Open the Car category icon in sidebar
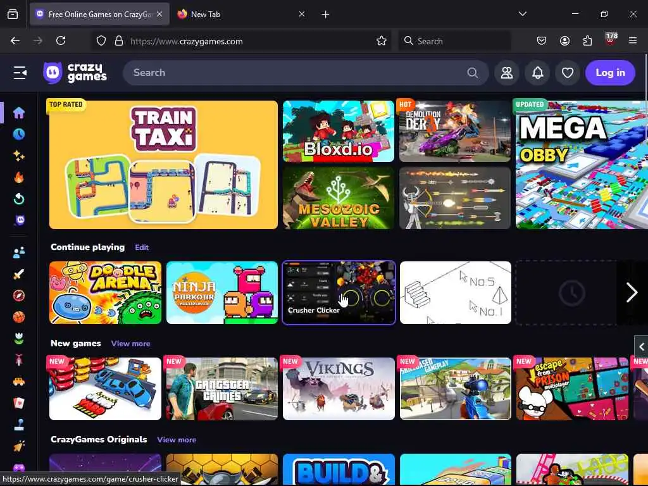648x486 pixels. click(x=18, y=382)
